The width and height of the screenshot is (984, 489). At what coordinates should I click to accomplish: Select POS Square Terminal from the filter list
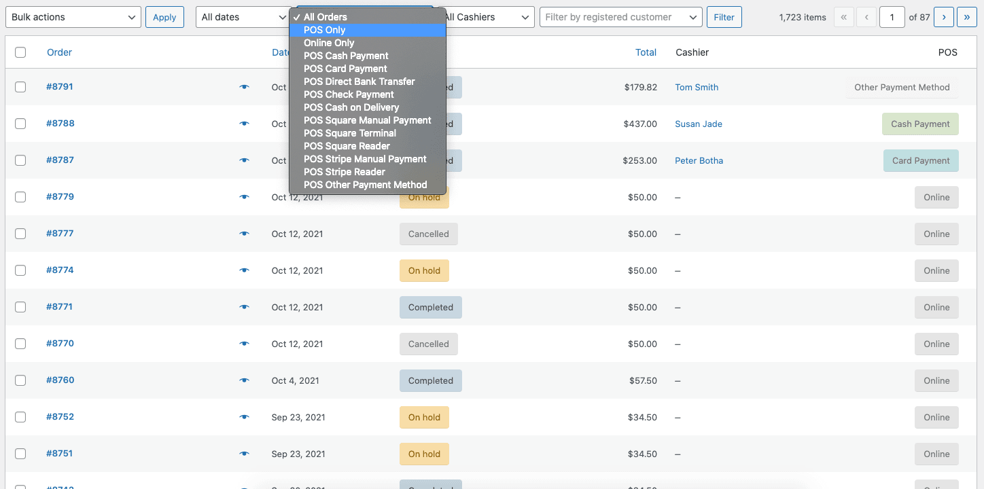click(x=349, y=132)
